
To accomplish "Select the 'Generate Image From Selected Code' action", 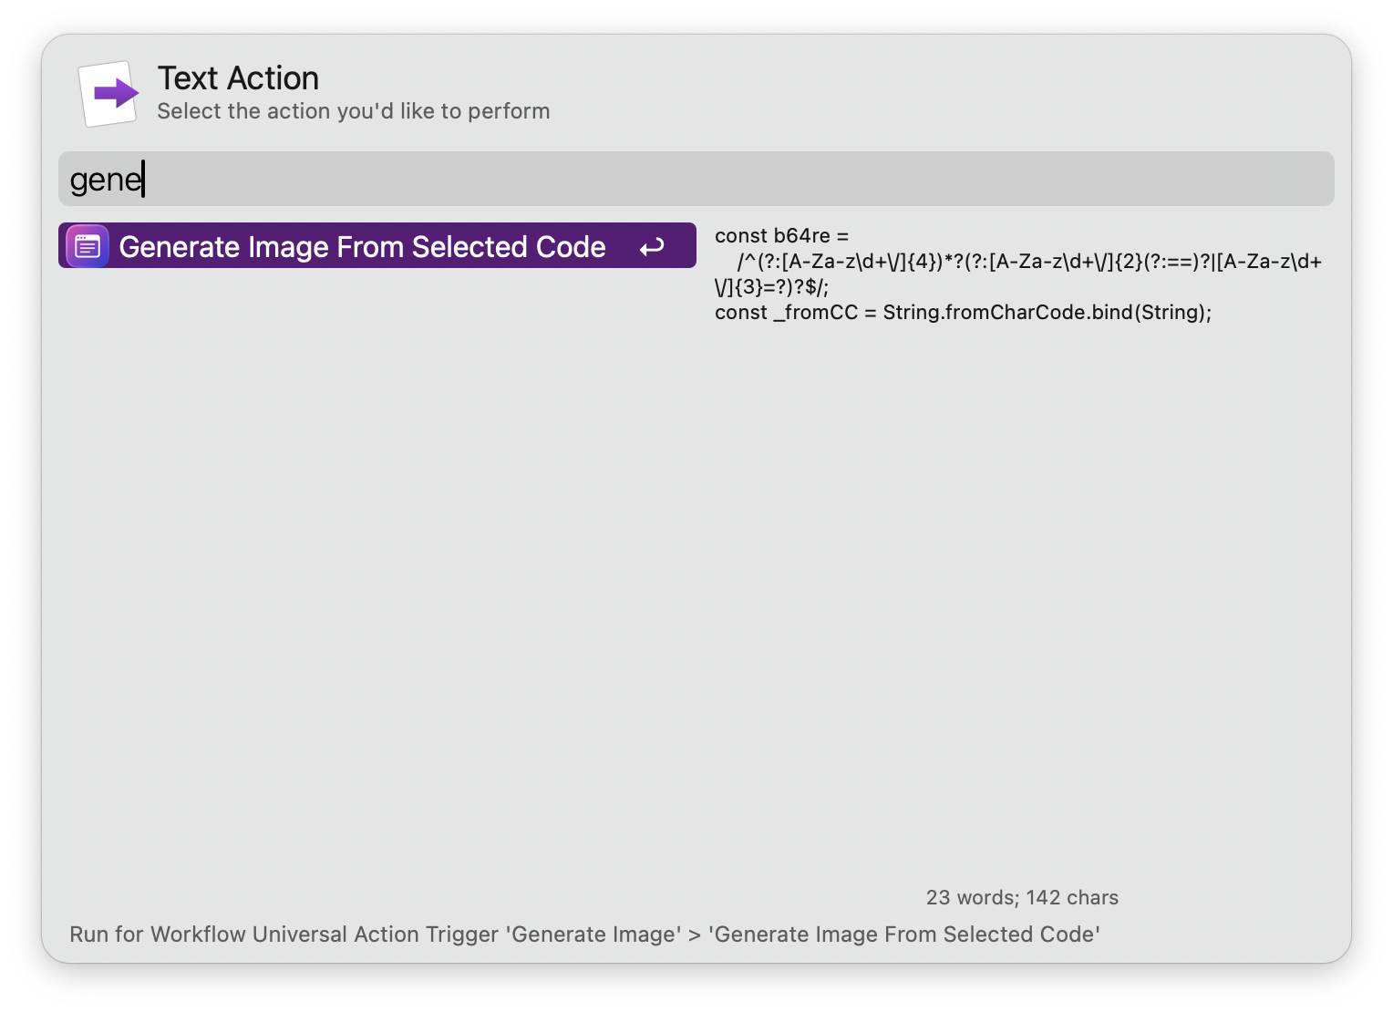I will pos(362,247).
